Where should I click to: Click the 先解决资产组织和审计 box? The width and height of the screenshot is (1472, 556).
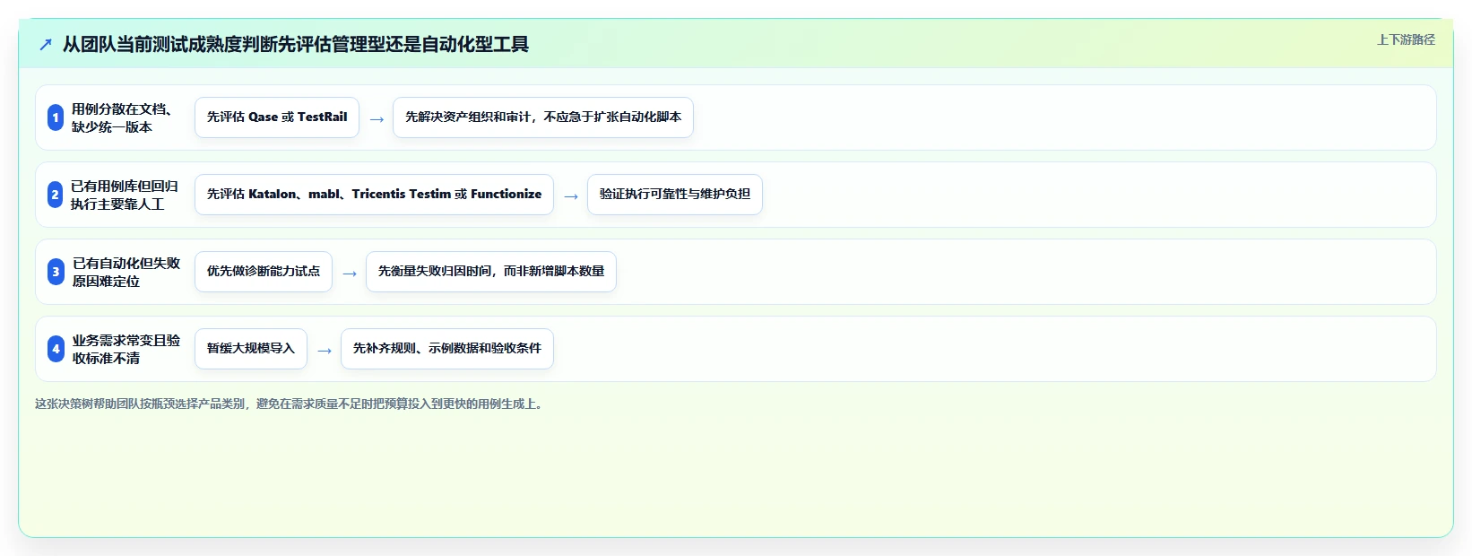(543, 117)
